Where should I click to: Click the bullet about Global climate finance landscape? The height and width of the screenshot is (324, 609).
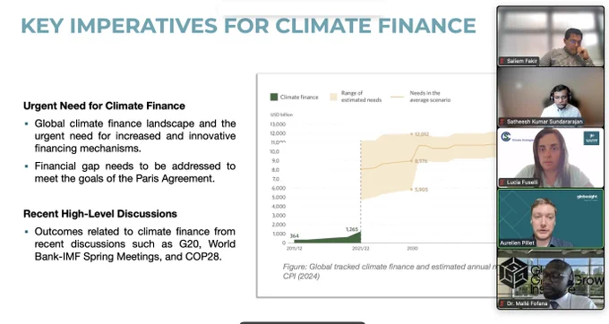[134, 136]
